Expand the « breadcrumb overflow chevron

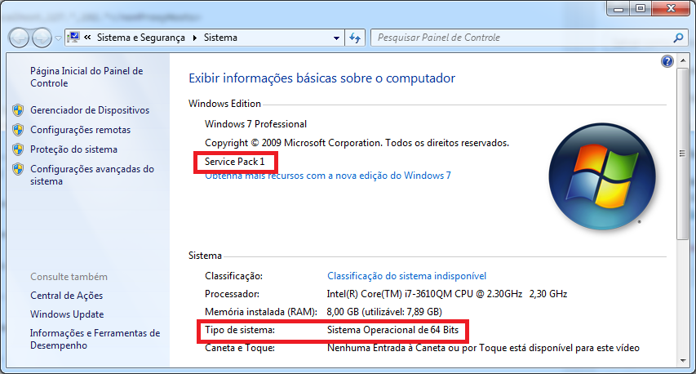click(x=87, y=38)
